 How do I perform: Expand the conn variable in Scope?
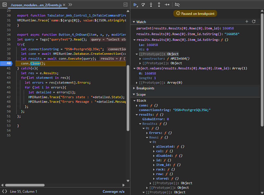(137, 106)
